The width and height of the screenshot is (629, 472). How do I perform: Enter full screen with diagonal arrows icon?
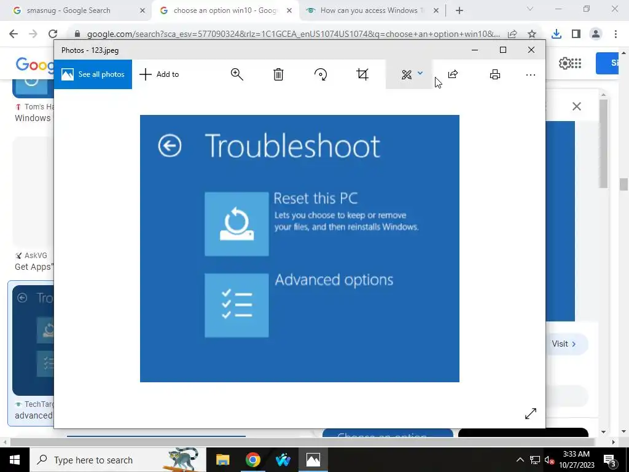(530, 414)
